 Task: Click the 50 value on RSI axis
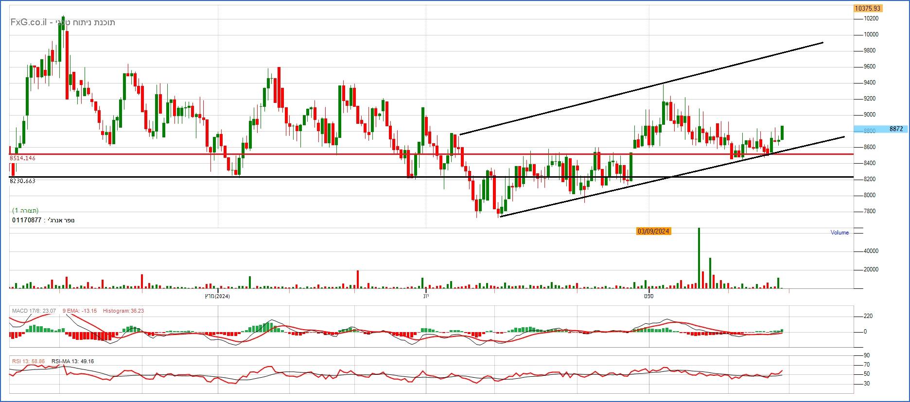point(867,374)
